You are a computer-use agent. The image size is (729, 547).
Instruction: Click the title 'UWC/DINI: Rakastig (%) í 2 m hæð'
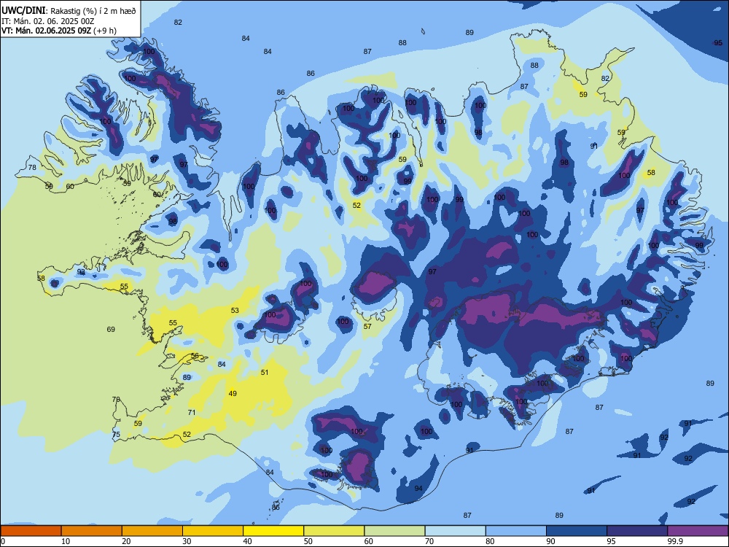tap(69, 11)
